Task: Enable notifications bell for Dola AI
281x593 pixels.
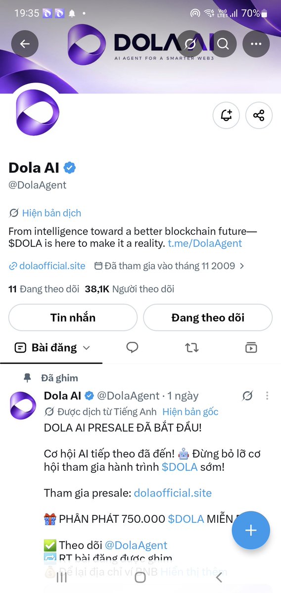Action: tap(226, 115)
